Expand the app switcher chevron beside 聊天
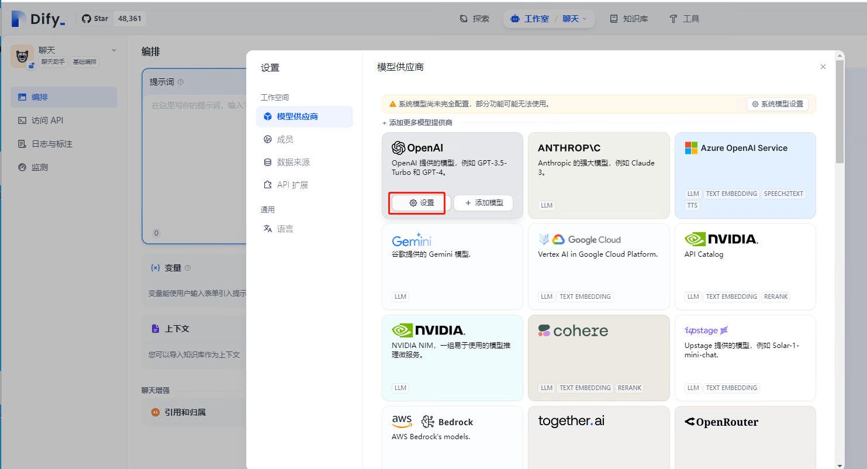The image size is (867, 469). pyautogui.click(x=113, y=50)
